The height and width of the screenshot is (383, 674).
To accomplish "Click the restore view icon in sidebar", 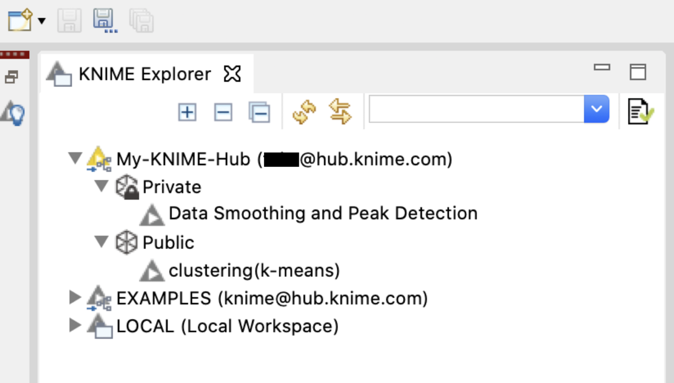I will coord(11,77).
